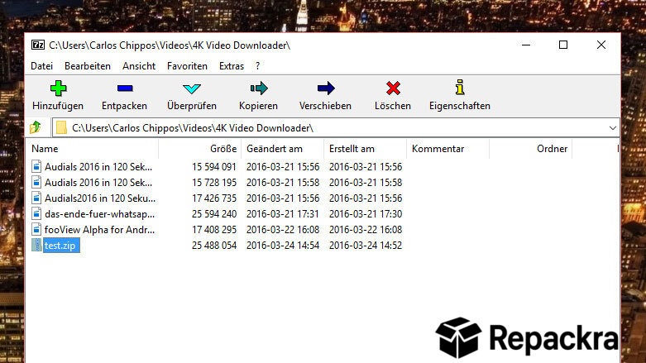646x363 pixels.
Task: Close the 7-Zip window
Action: coord(601,45)
